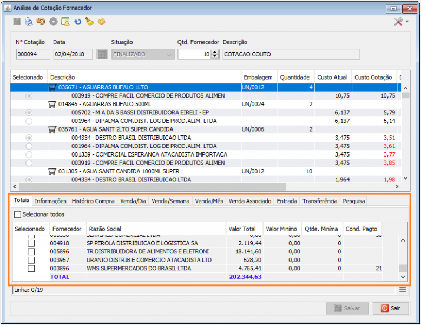
Task: Click the Razão Social column header
Action: (x=156, y=229)
